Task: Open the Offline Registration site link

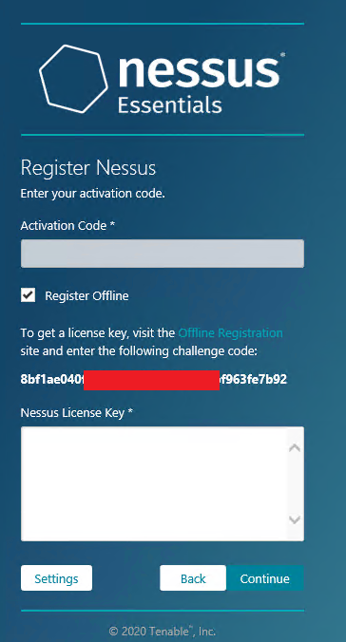Action: click(x=230, y=333)
